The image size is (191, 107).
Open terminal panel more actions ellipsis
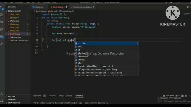tap(190, 96)
